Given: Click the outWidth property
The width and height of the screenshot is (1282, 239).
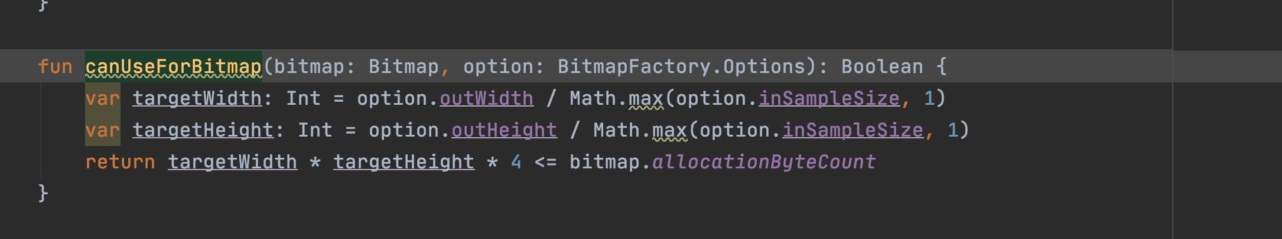Looking at the screenshot, I should pyautogui.click(x=486, y=98).
